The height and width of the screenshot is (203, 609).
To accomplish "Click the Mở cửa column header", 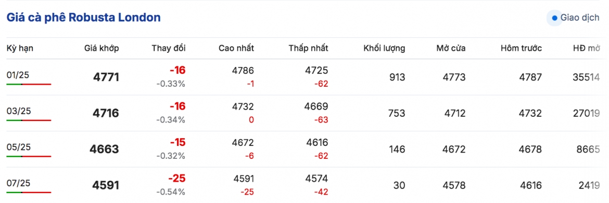I will click(451, 48).
